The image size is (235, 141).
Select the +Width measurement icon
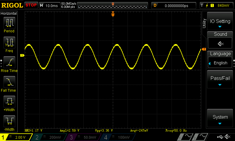(9, 101)
